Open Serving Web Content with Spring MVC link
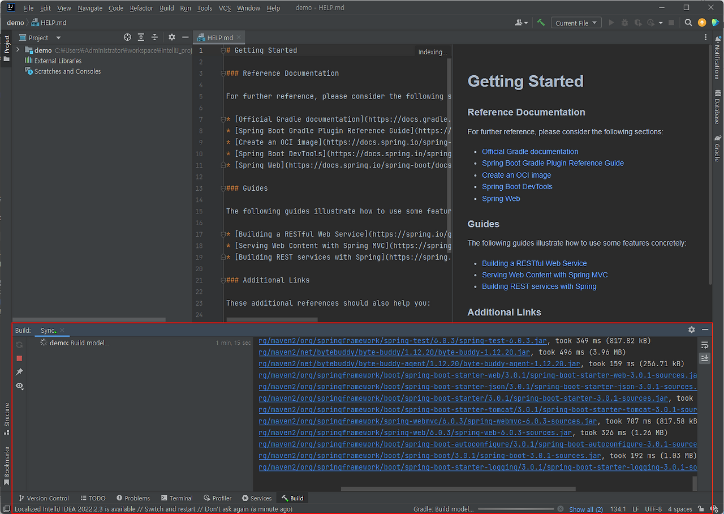Image resolution: width=724 pixels, height=514 pixels. [x=545, y=275]
